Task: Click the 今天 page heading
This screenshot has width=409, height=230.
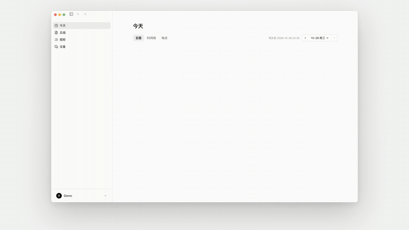Action: 138,26
